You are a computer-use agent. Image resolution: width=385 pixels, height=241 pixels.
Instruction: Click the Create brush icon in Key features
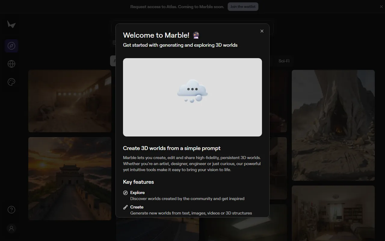point(125,207)
